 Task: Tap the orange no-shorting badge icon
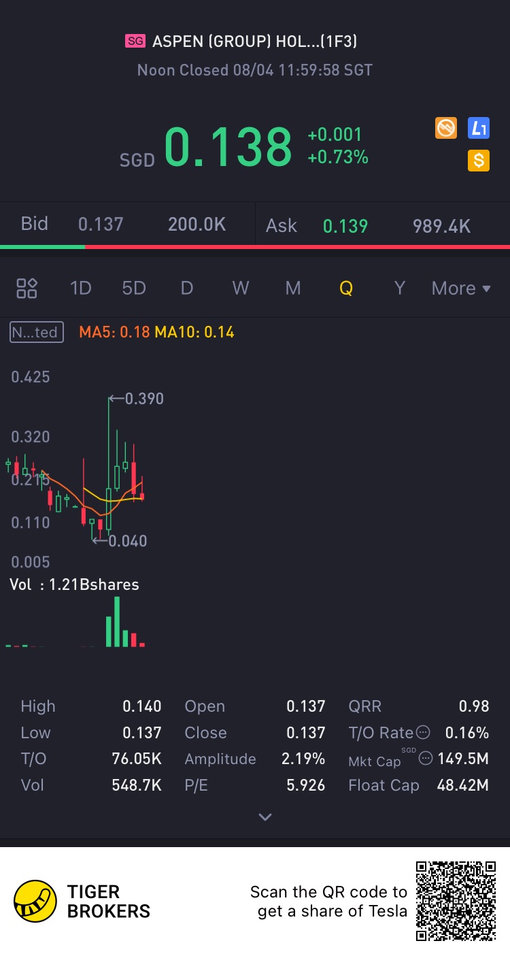(x=446, y=128)
